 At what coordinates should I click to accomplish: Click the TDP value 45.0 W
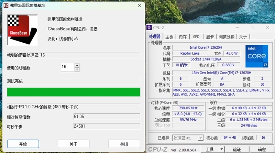(232, 53)
